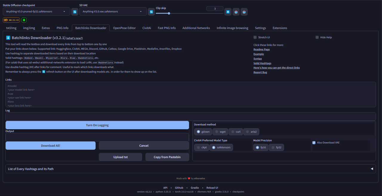Click the Output text box
Viewport: 382px width, 196px height.
pyautogui.click(x=97, y=137)
